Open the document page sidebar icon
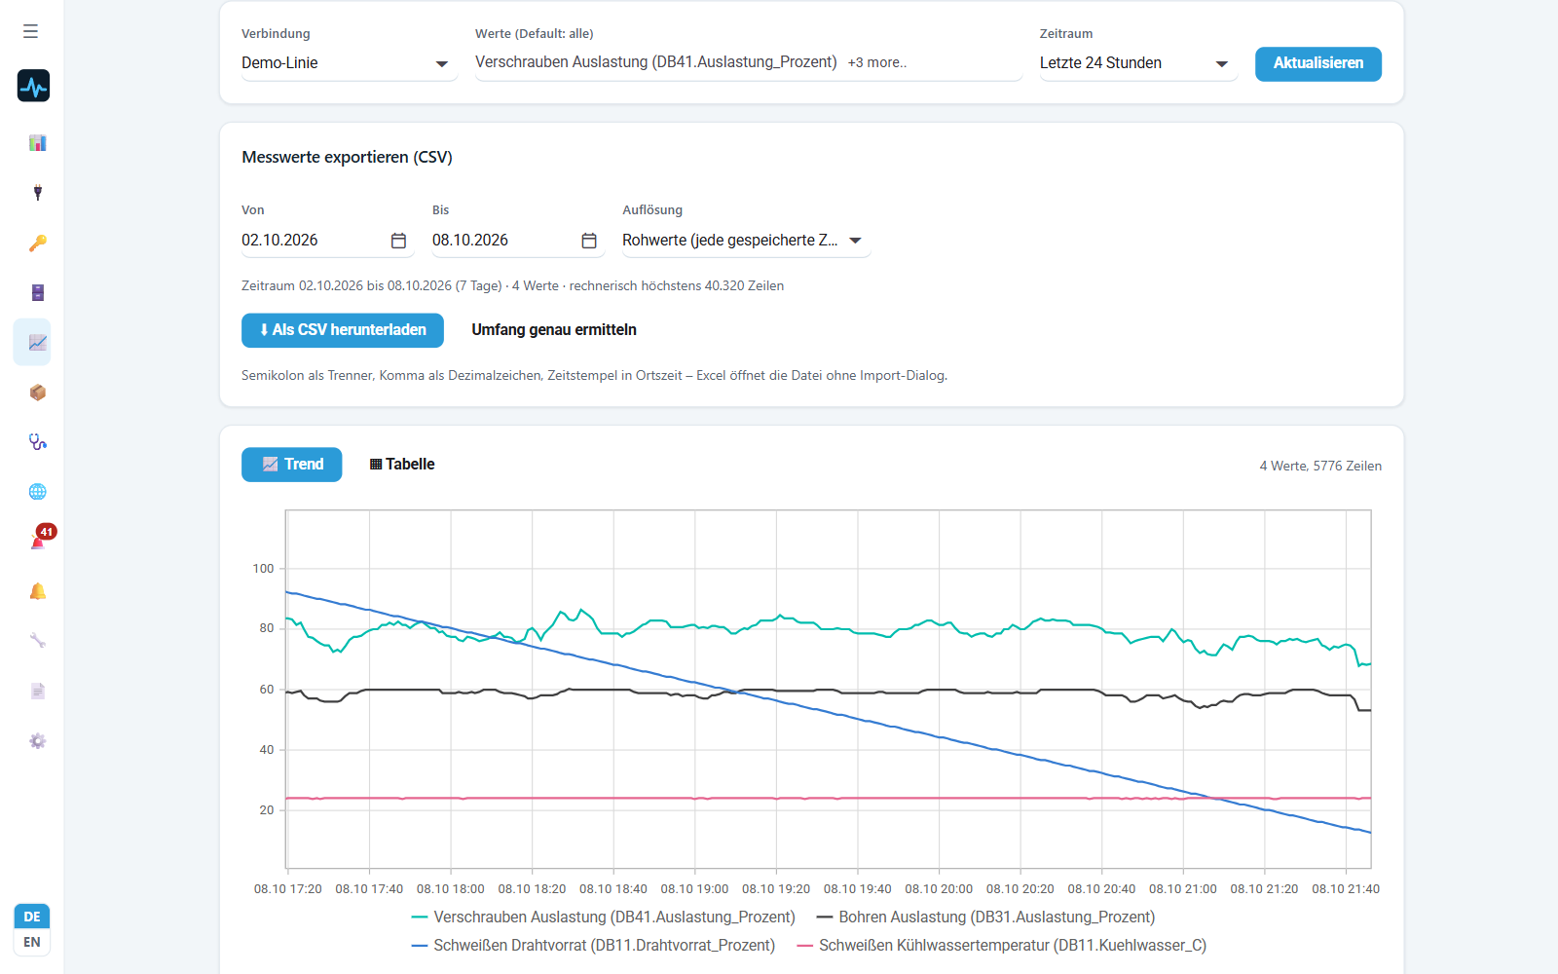The height and width of the screenshot is (974, 1558). 37,691
